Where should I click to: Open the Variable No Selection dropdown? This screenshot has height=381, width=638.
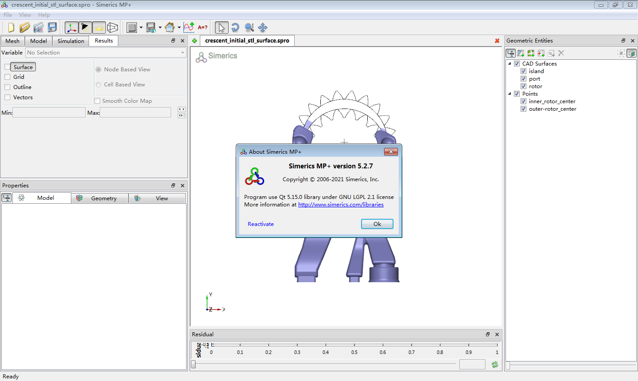point(106,53)
